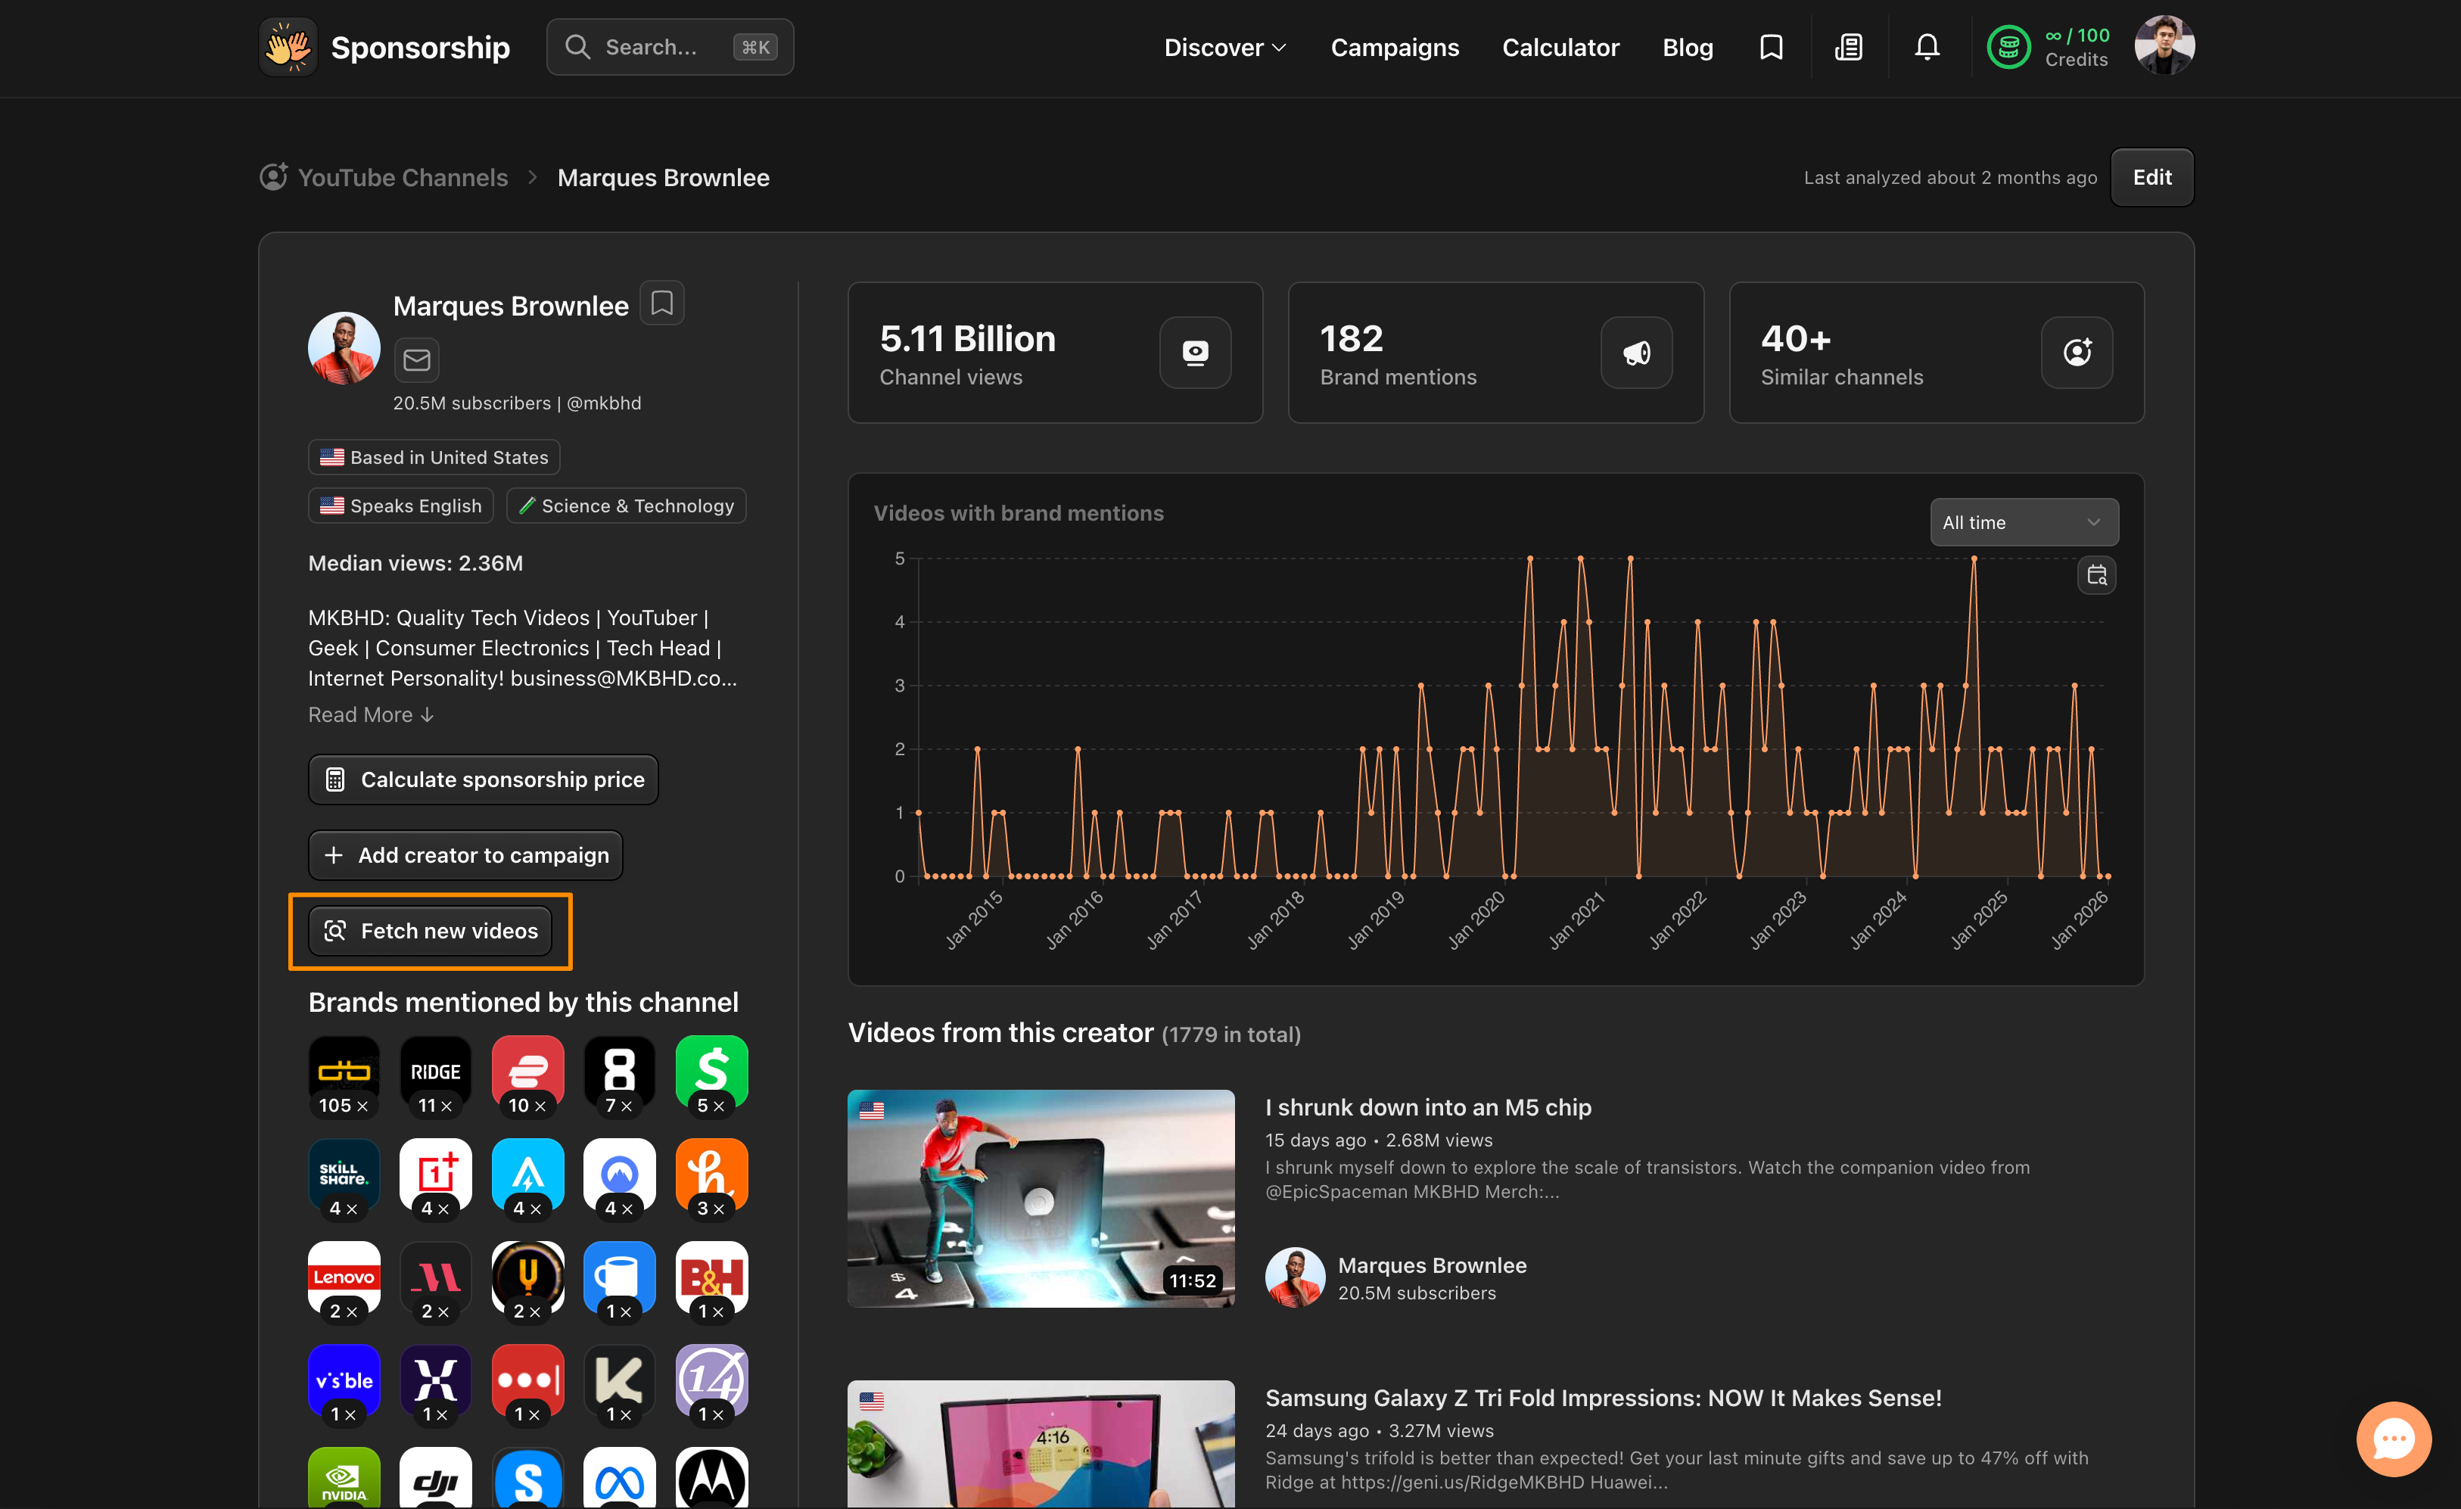The width and height of the screenshot is (2461, 1509).
Task: Open the Calculator page
Action: (1560, 47)
